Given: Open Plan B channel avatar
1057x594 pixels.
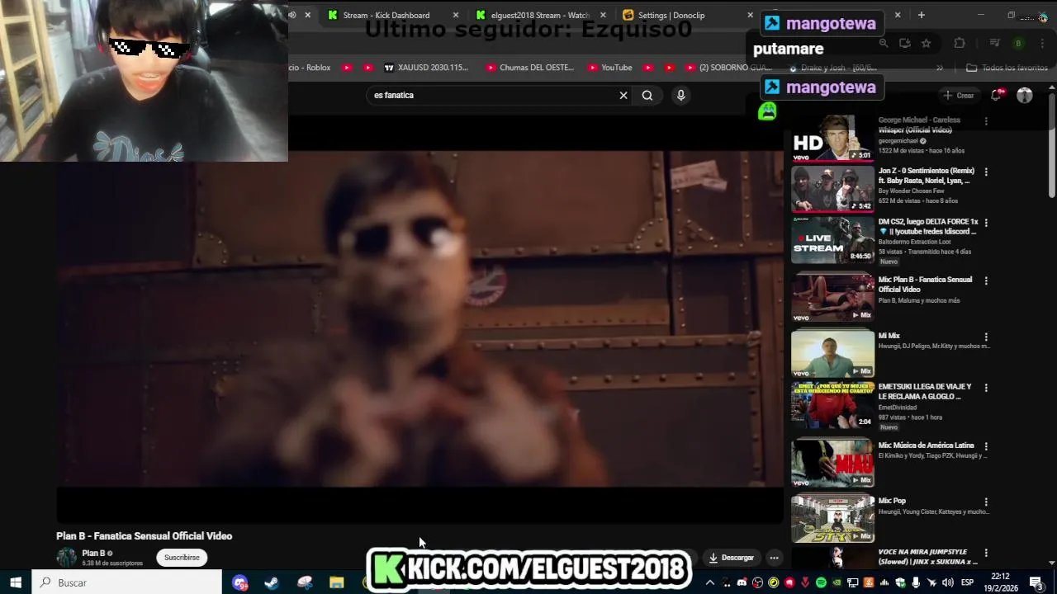Looking at the screenshot, I should point(66,557).
